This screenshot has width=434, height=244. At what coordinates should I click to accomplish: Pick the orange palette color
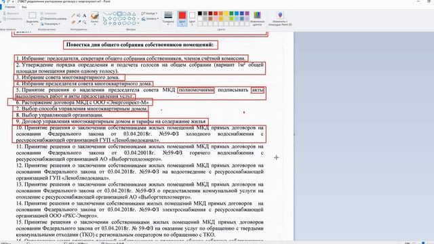point(221,14)
